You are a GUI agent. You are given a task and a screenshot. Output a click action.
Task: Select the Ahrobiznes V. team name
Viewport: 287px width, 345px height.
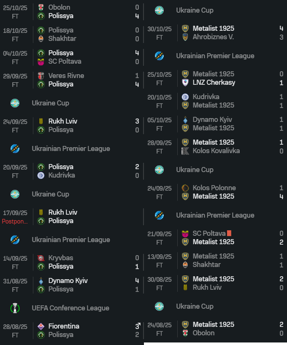click(x=213, y=37)
